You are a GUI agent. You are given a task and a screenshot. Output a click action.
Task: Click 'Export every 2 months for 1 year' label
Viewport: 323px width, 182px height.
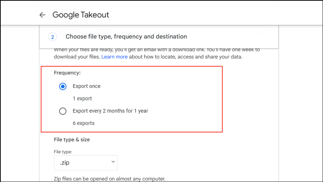(110, 111)
